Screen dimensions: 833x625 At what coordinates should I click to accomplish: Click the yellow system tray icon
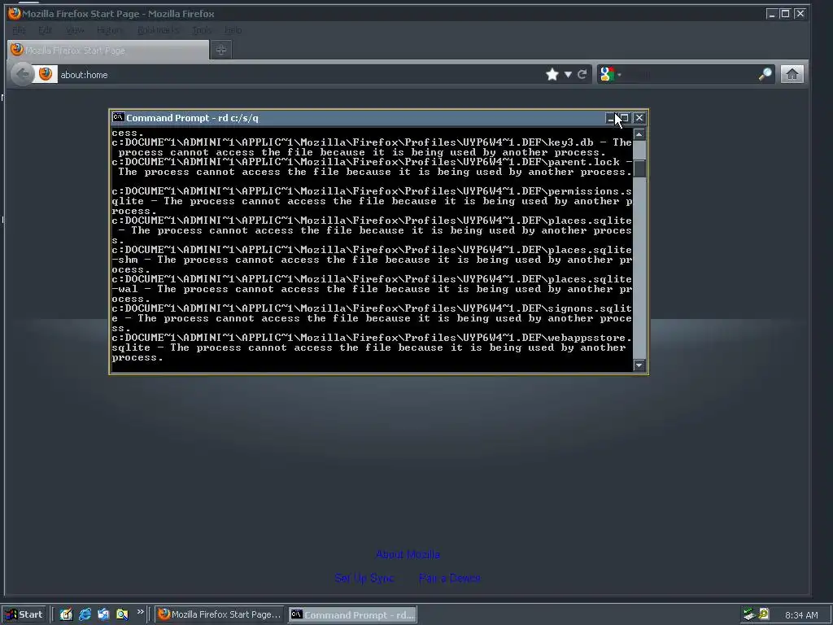tap(763, 614)
